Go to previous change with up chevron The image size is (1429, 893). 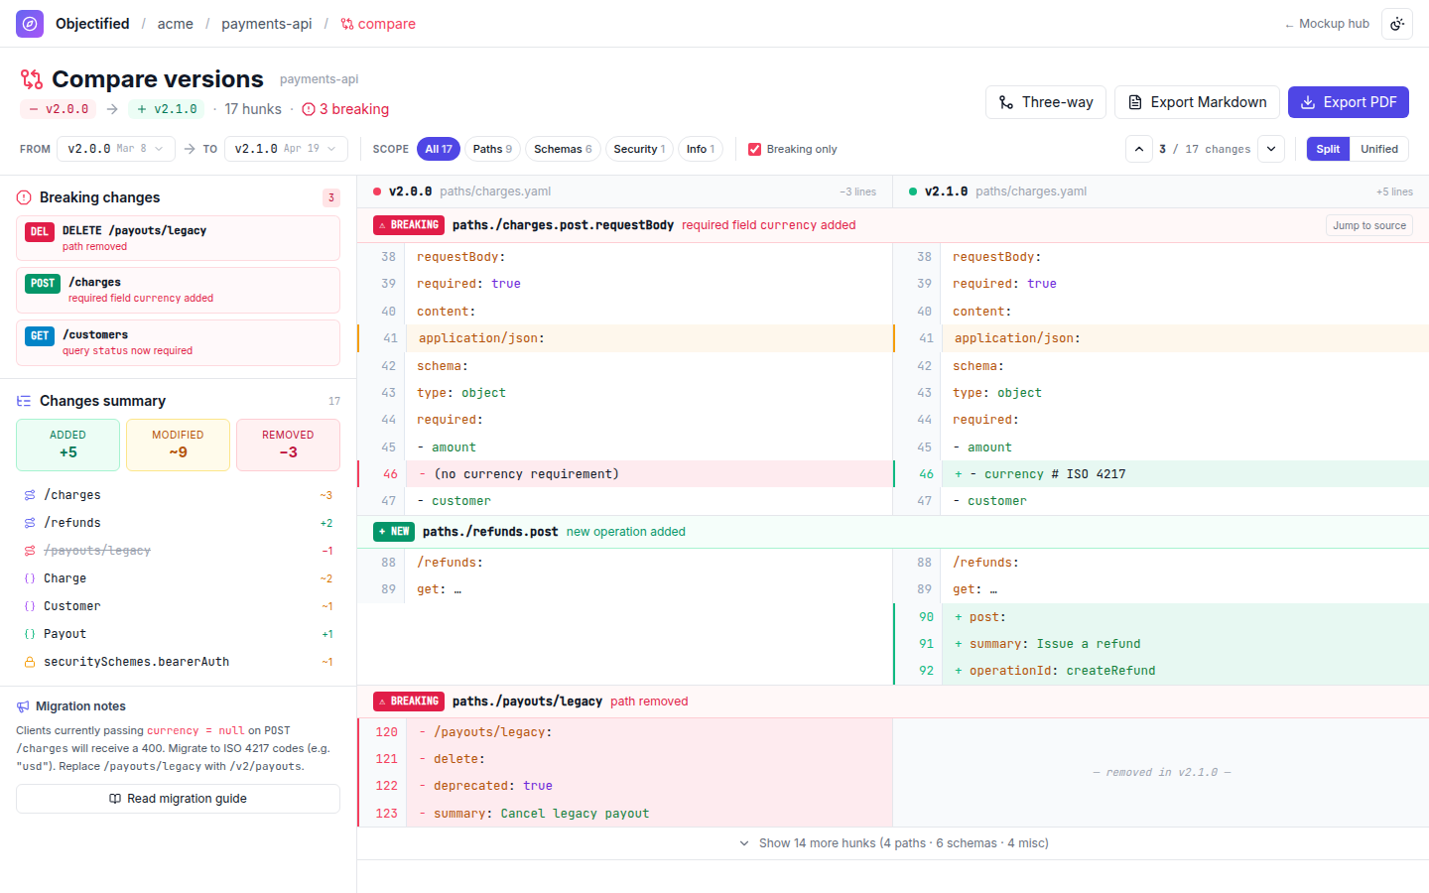1139,149
